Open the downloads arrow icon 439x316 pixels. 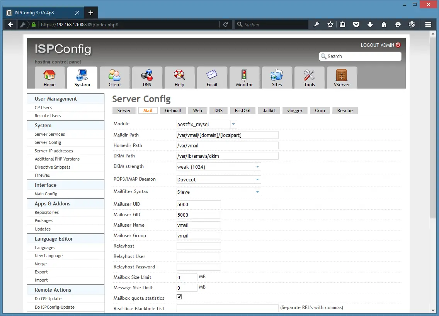pyautogui.click(x=370, y=24)
